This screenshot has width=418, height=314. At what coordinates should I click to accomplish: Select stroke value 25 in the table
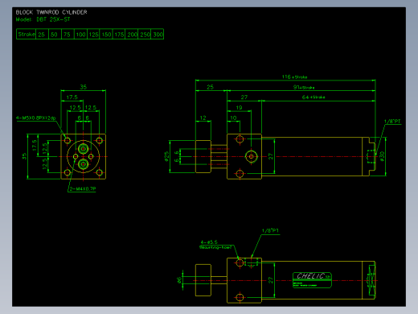(x=42, y=35)
